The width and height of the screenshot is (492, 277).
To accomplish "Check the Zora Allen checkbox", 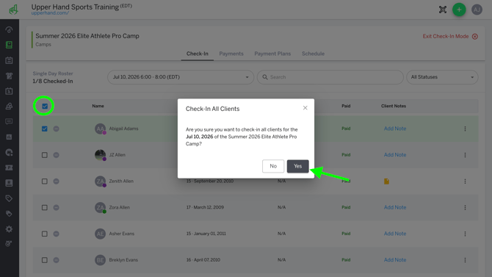I will coord(45,208).
